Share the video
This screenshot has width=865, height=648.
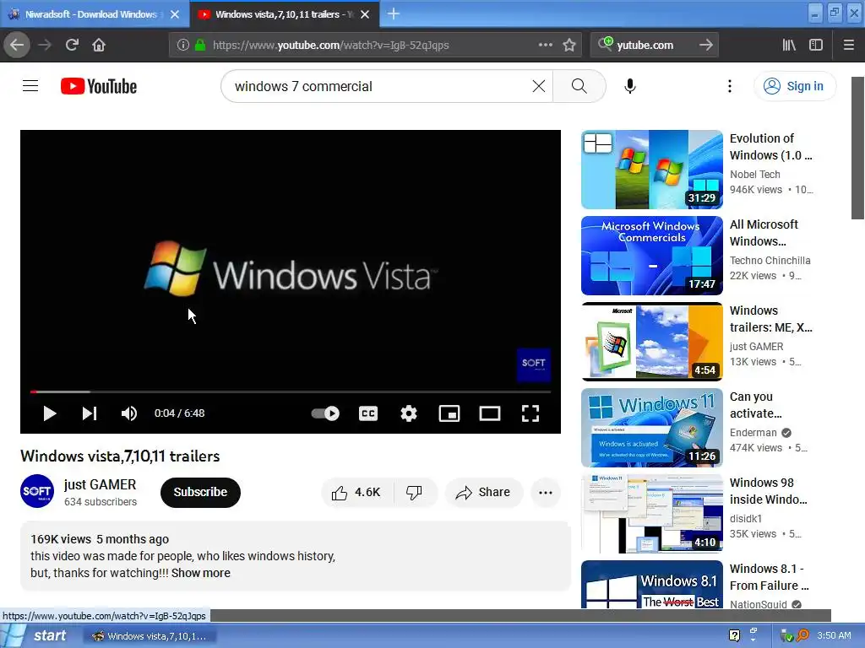pos(482,492)
